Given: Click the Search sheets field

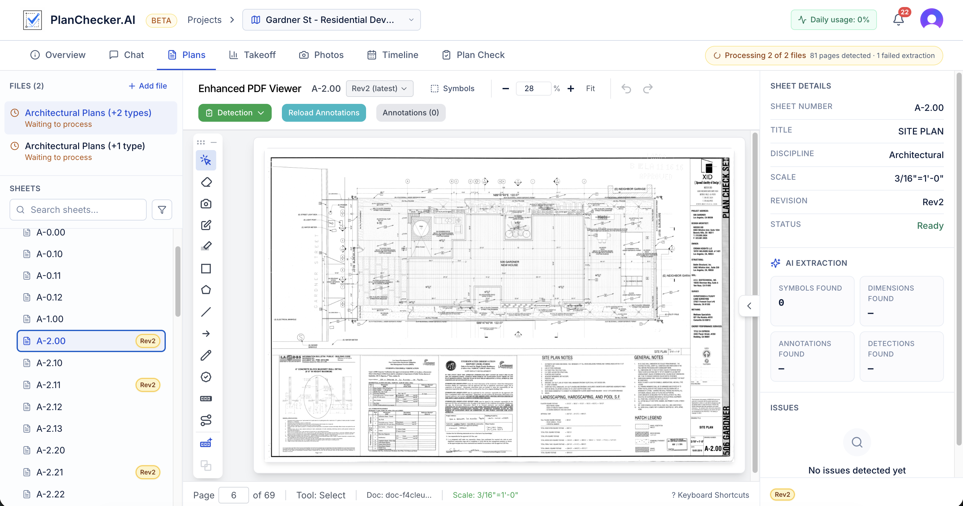Looking at the screenshot, I should 78,209.
